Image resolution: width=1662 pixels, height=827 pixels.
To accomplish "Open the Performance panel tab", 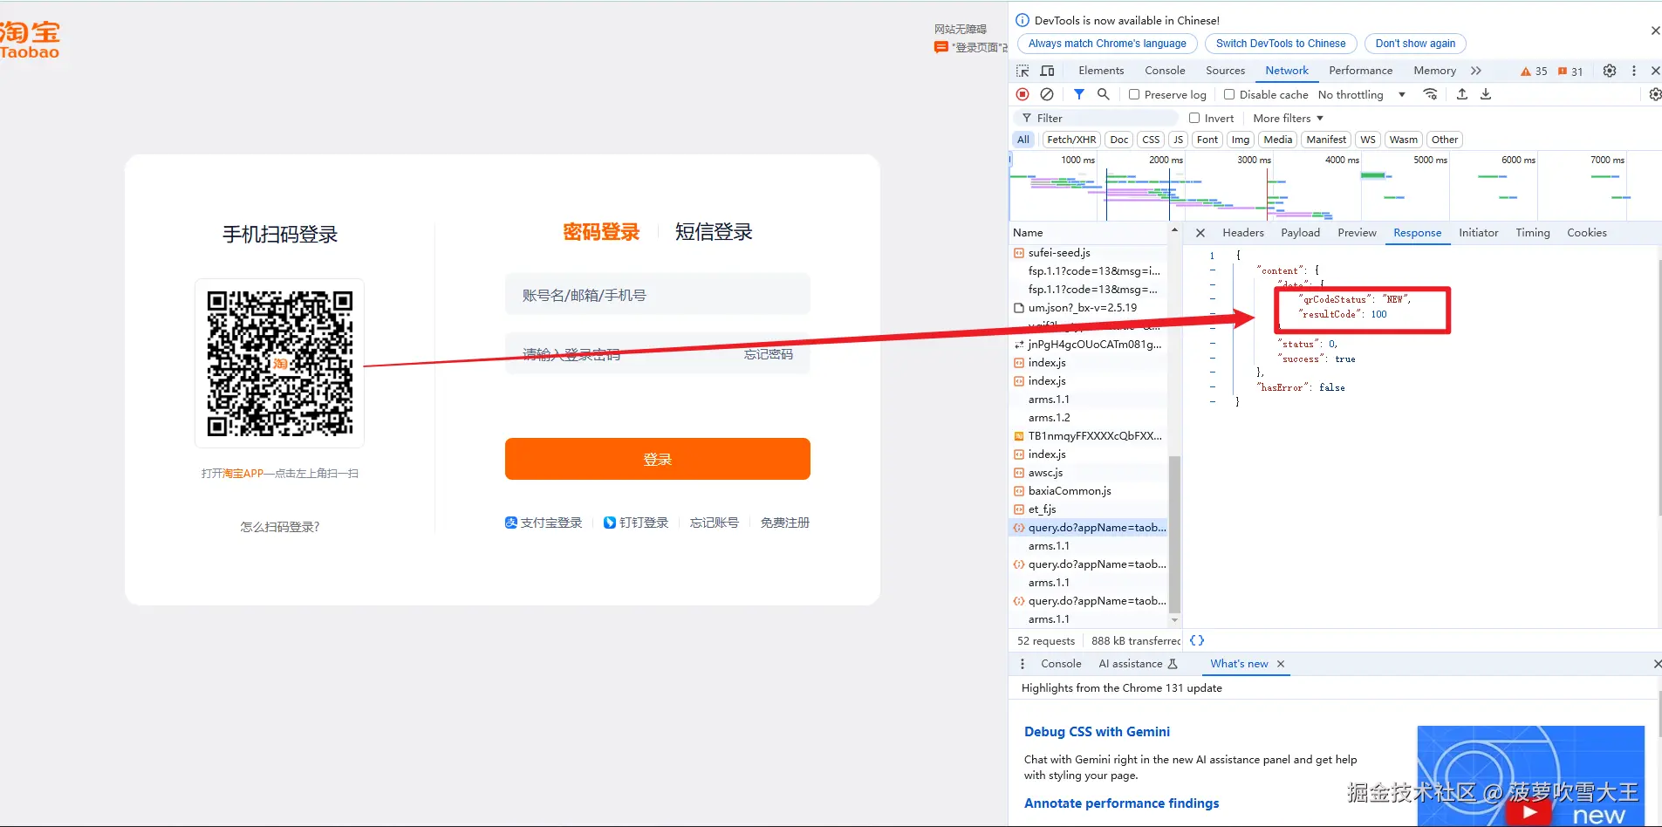I will [x=1360, y=71].
